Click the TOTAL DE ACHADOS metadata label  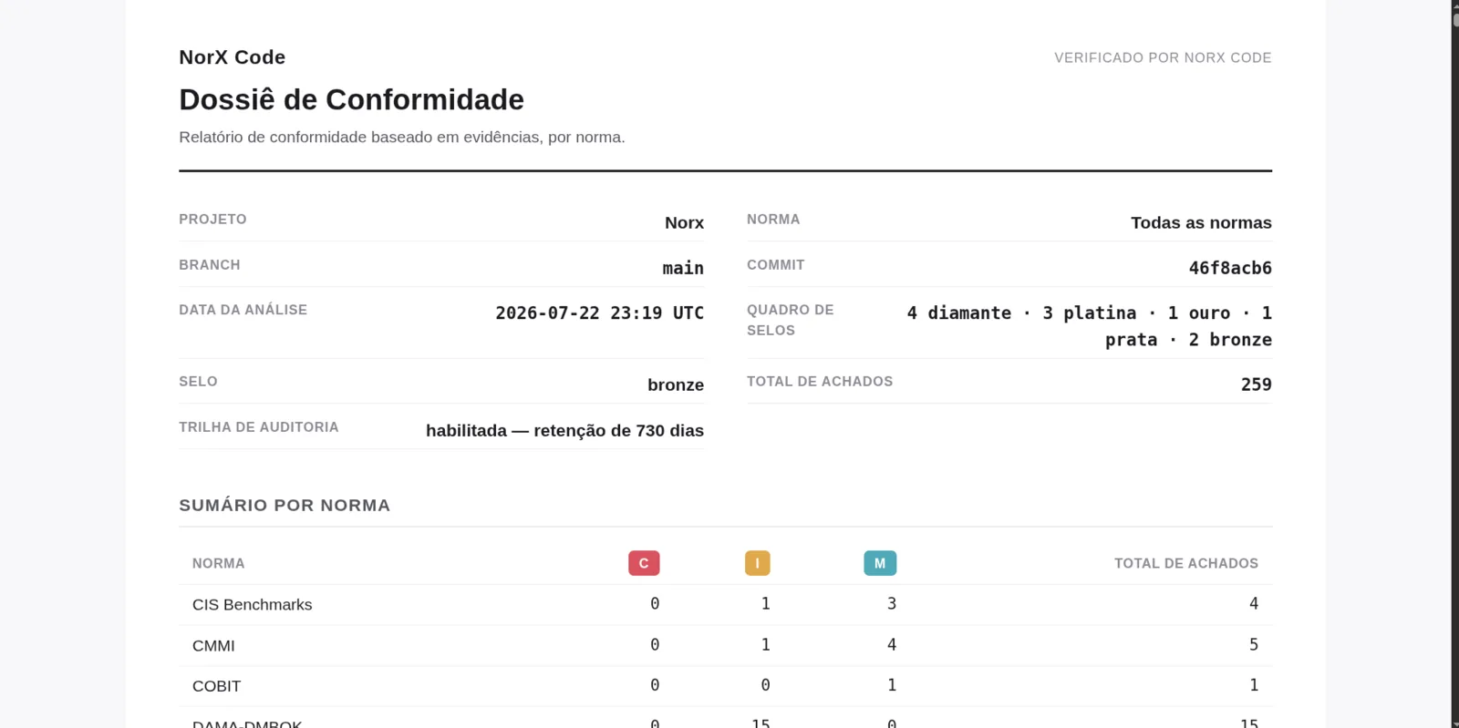[x=820, y=382]
